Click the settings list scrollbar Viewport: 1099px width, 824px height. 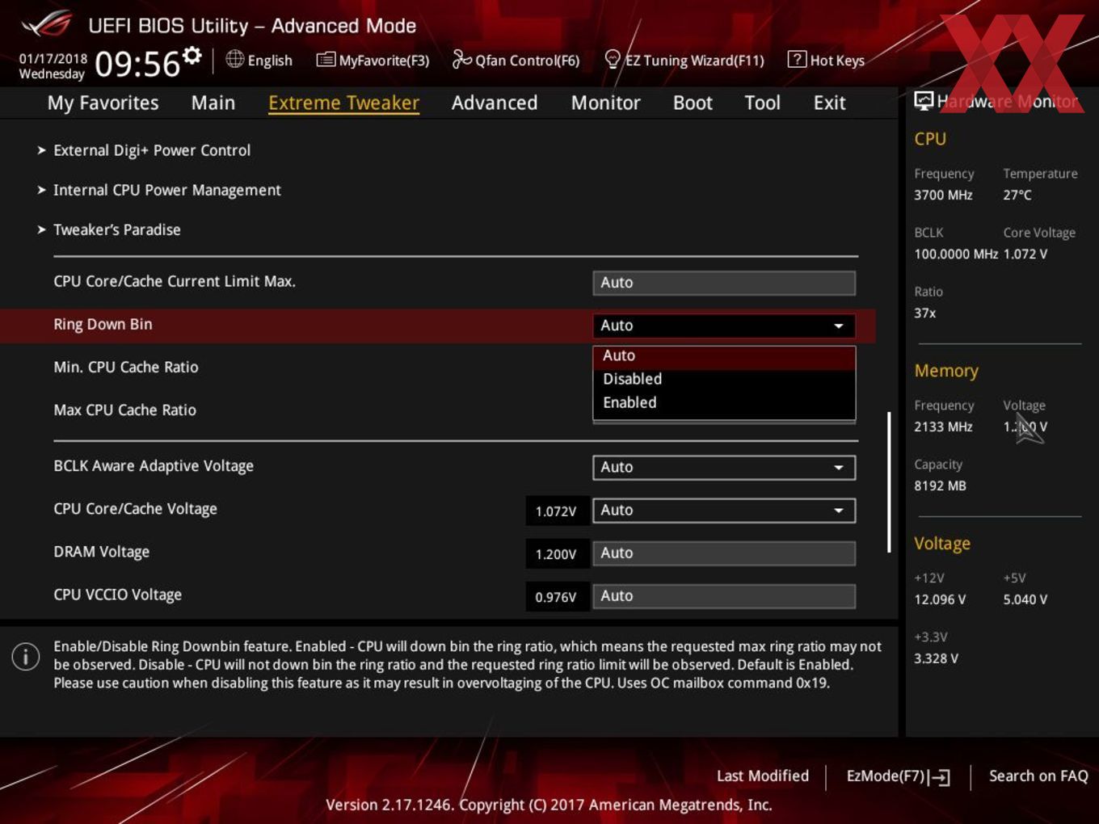click(889, 482)
